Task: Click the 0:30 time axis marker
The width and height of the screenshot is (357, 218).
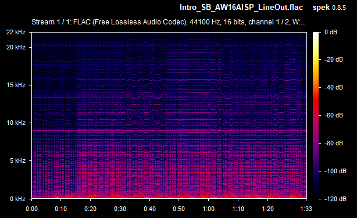Action: (120, 209)
